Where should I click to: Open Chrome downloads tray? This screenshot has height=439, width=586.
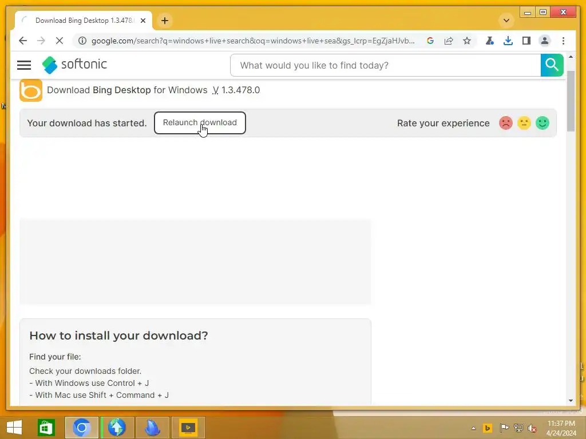(x=508, y=41)
